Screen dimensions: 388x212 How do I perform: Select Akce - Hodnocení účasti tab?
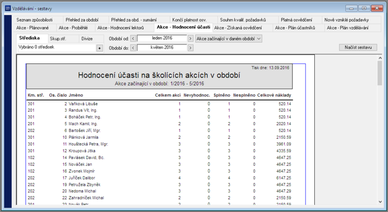[183, 27]
